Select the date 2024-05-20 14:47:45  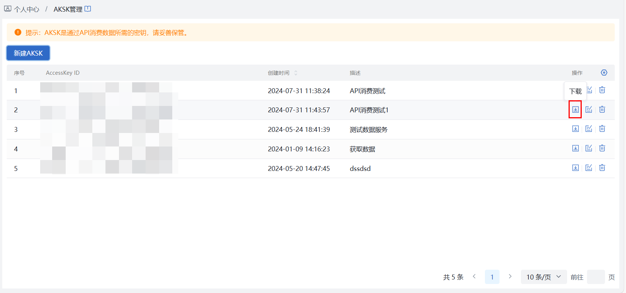click(299, 169)
